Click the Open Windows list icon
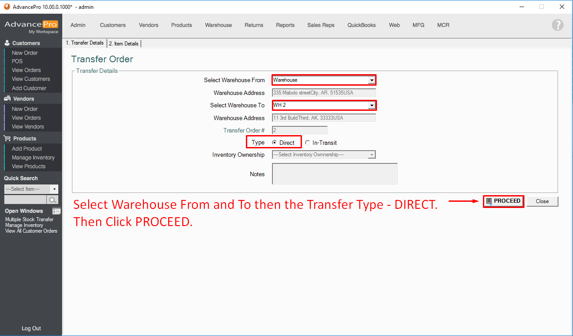 click(57, 211)
